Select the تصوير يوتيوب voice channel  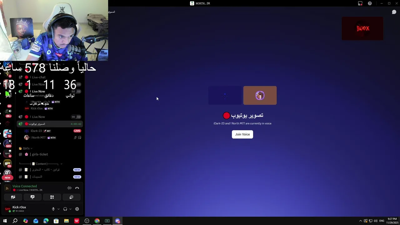(x=50, y=124)
